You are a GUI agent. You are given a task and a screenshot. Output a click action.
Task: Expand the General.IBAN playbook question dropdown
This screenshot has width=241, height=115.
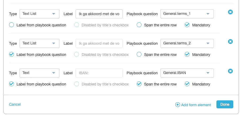[187, 73]
